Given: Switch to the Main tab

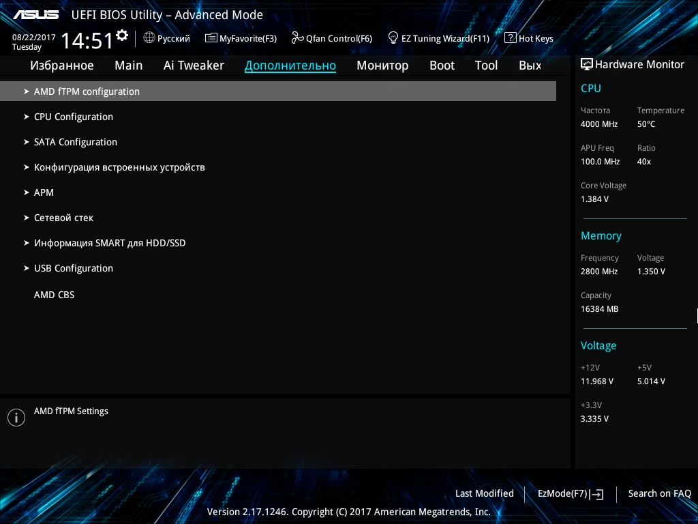Looking at the screenshot, I should 129,65.
